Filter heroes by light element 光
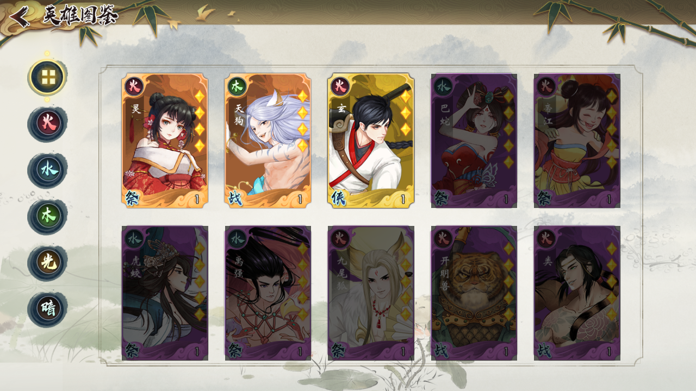 (x=48, y=263)
